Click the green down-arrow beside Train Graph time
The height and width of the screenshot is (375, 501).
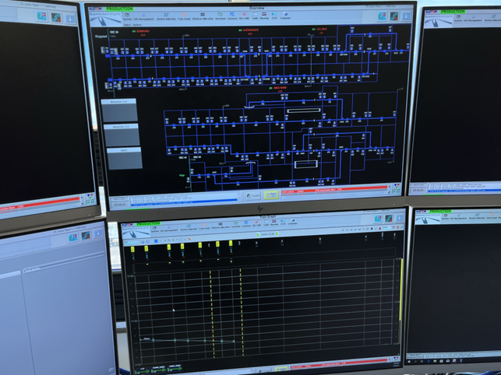tap(277, 234)
